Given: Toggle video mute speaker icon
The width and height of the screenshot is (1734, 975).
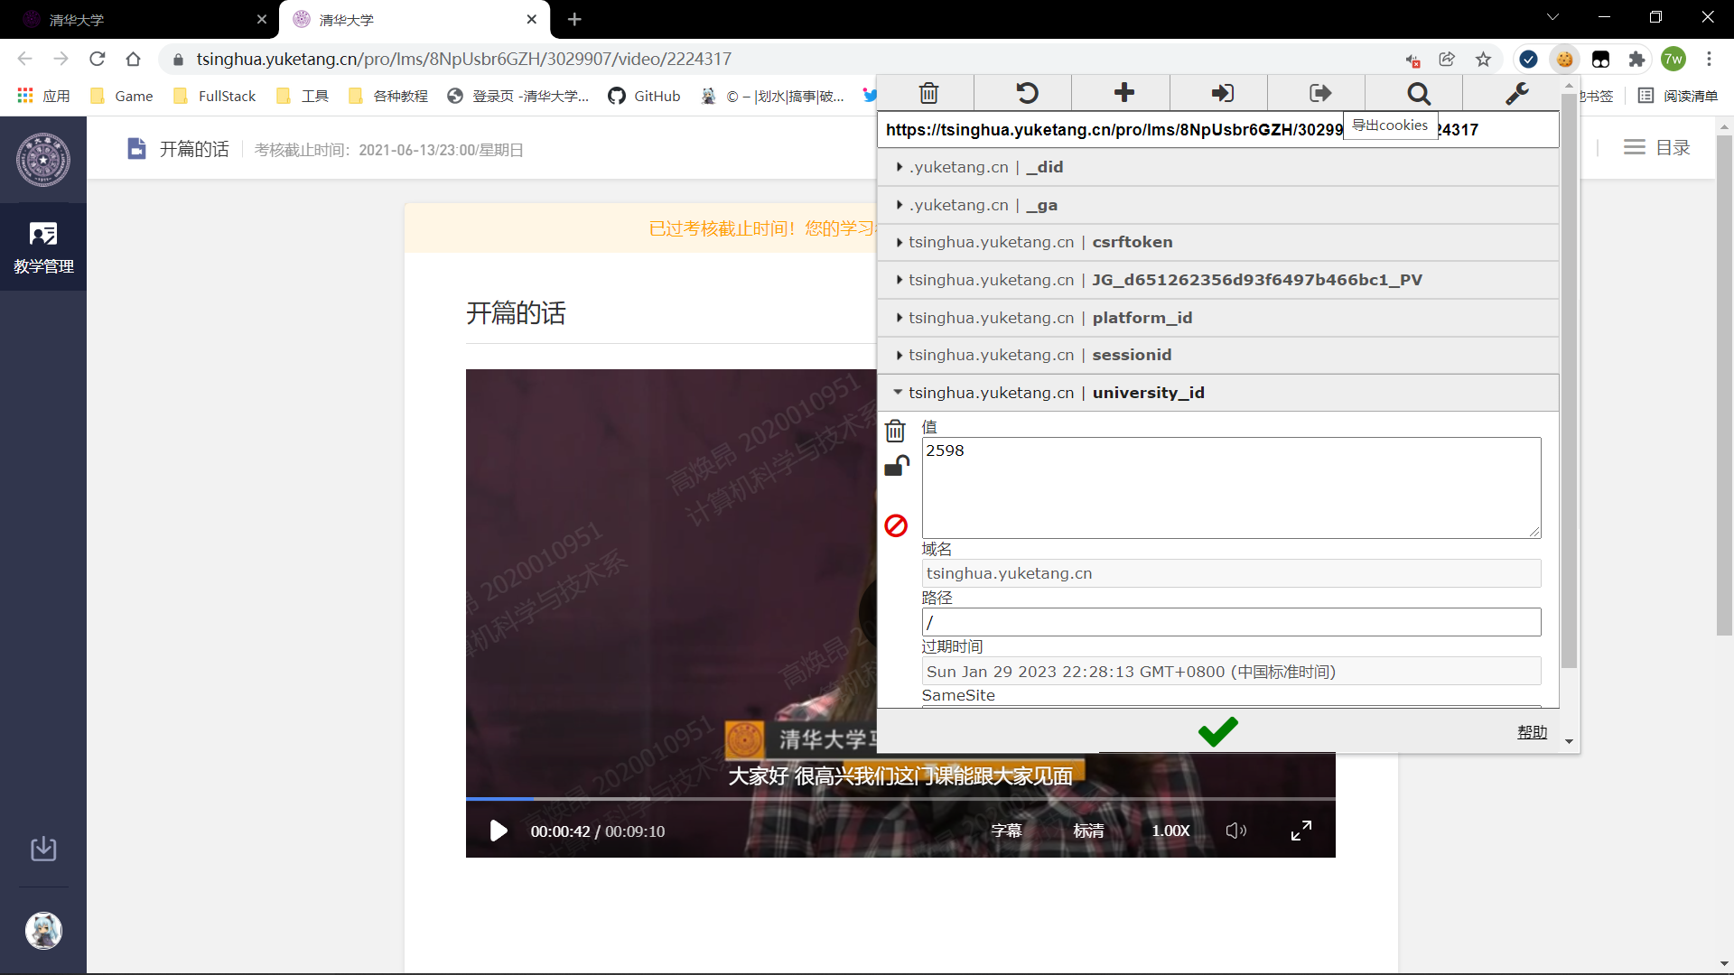Looking at the screenshot, I should (x=1235, y=831).
